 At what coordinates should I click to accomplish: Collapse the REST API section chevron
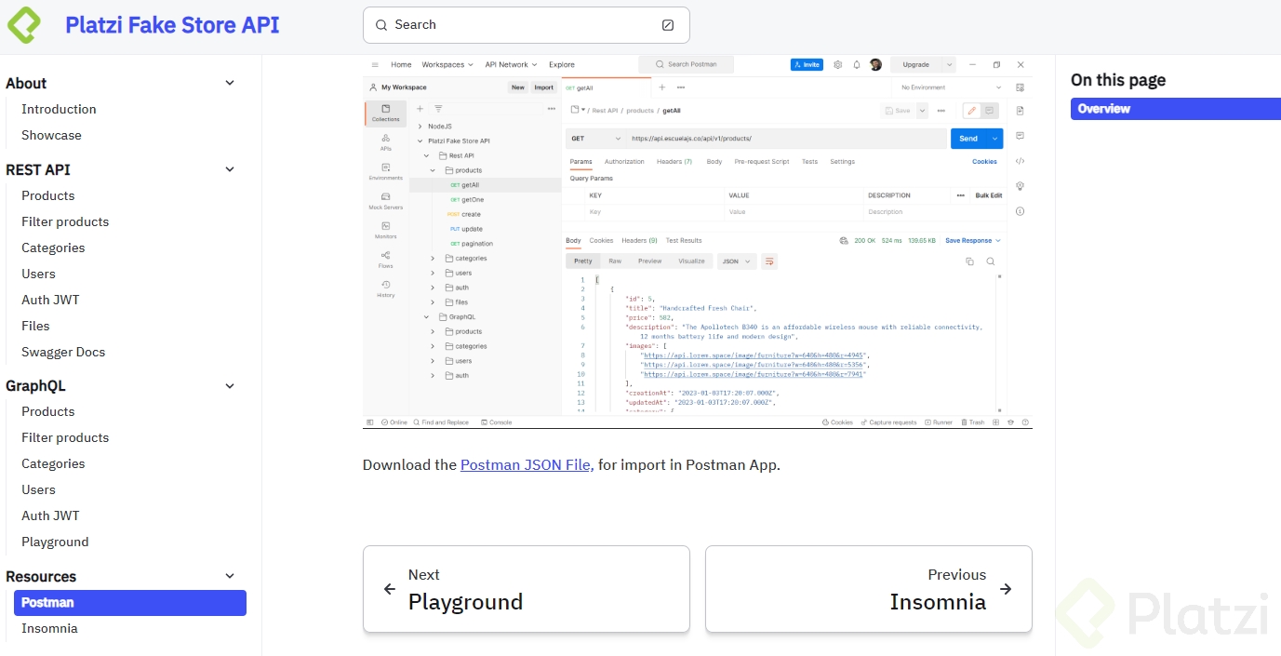point(230,169)
